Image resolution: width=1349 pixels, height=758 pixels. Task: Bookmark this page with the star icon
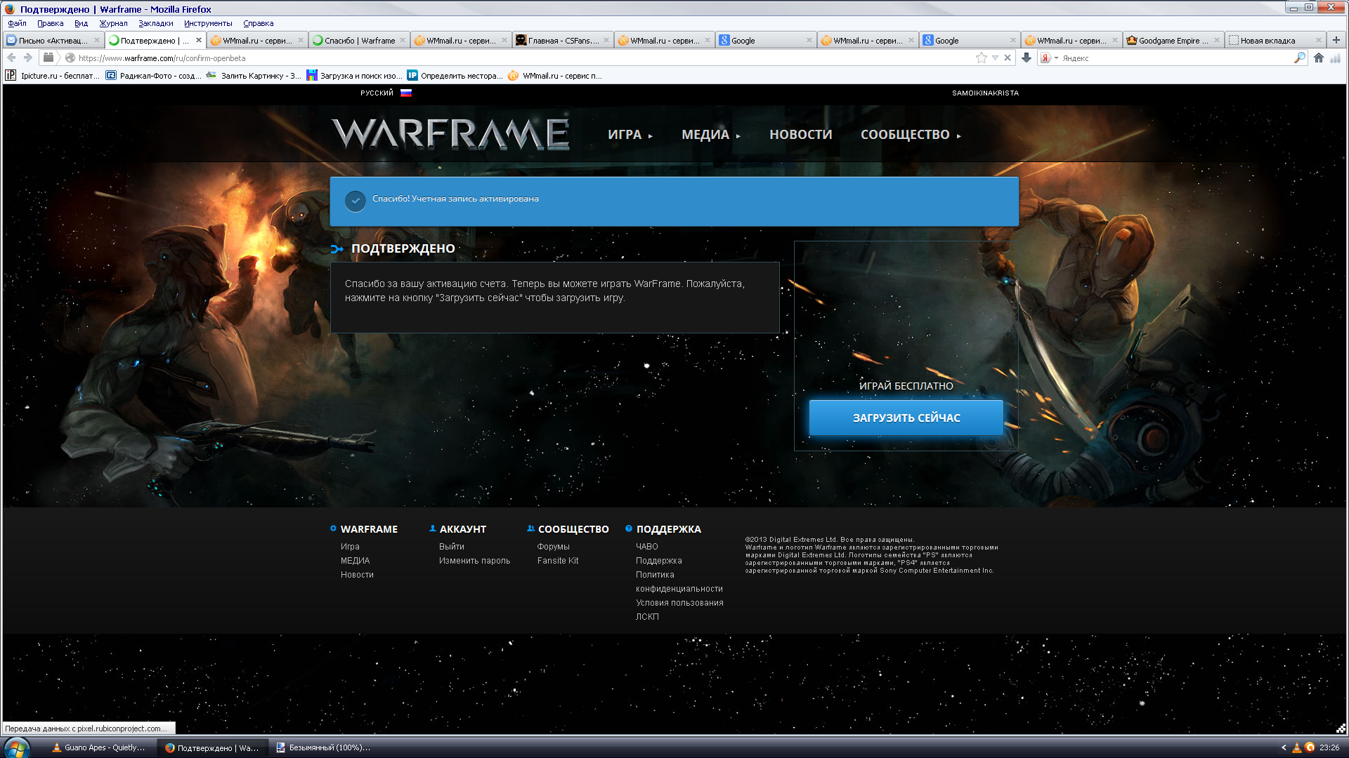pos(982,58)
